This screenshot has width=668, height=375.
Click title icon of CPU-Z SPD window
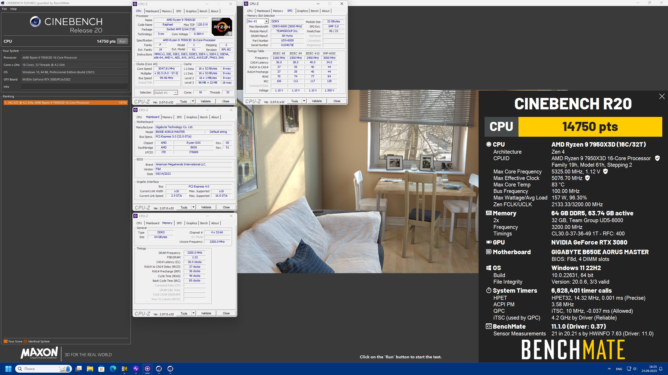246,4
